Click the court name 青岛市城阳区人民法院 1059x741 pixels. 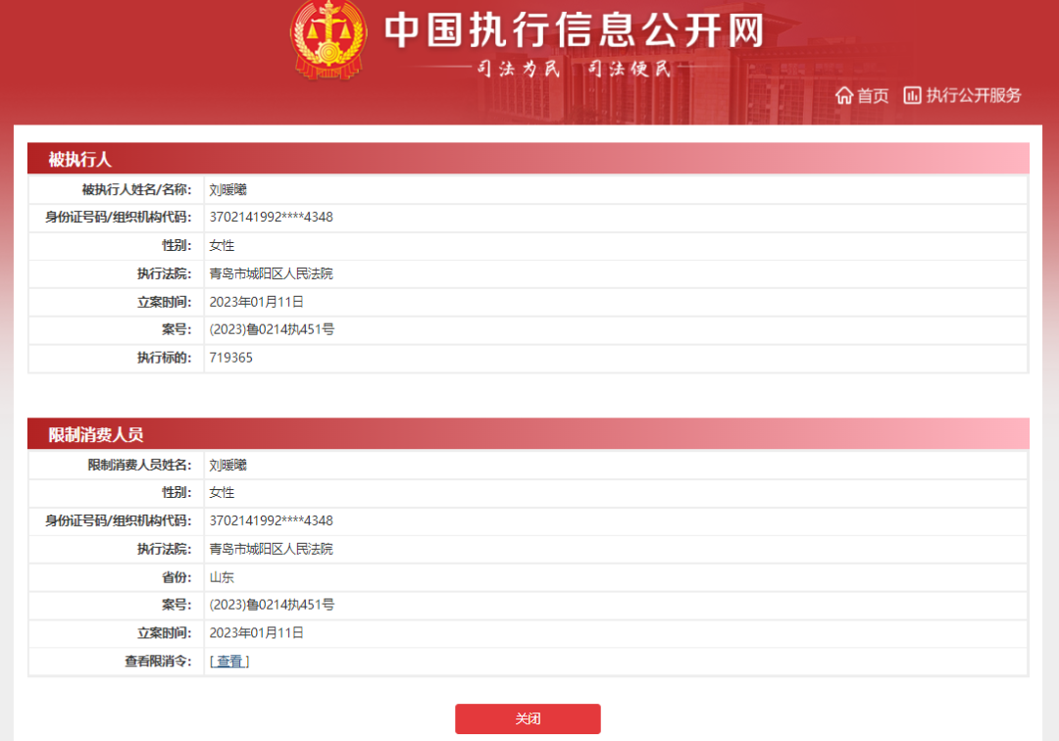pos(272,273)
